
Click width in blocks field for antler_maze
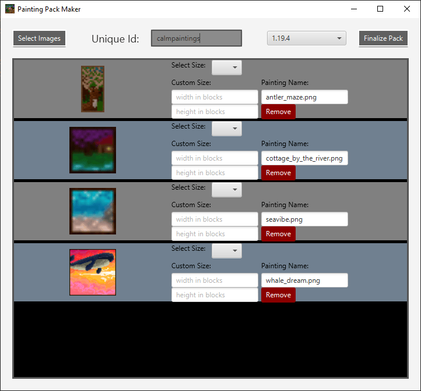coord(215,97)
